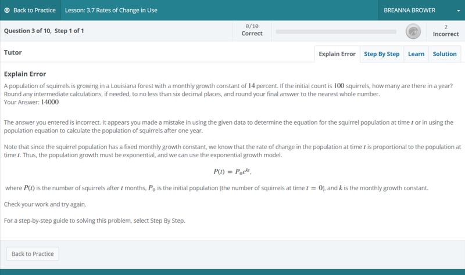Click the 0/10 Correct counter

pos(252,30)
